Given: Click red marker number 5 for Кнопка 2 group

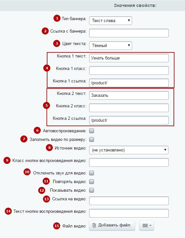Looking at the screenshot, I should 46,105.
